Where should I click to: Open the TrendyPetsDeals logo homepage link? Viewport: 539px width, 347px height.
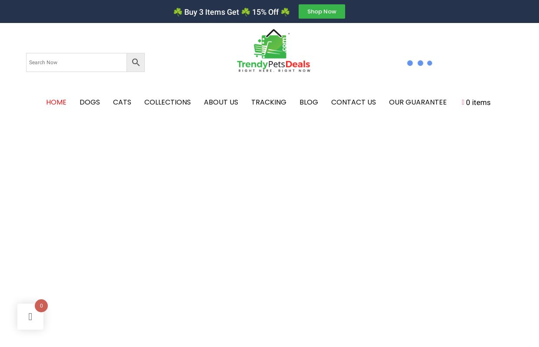(273, 51)
